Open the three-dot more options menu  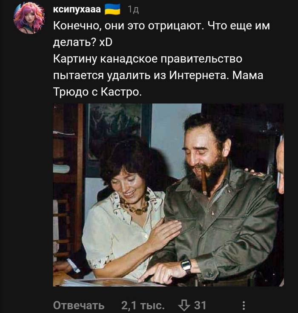[x=244, y=305]
